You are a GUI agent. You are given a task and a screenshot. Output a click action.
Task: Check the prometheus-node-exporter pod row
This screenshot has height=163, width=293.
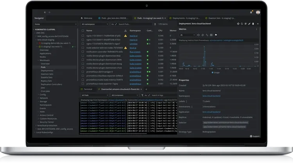pyautogui.click(x=82, y=84)
